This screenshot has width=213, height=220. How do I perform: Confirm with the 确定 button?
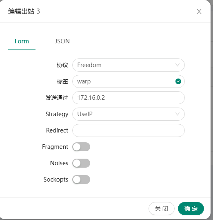(191, 209)
